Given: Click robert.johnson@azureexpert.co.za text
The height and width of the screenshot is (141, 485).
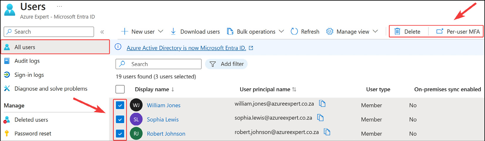Looking at the screenshot, I should (x=277, y=132).
